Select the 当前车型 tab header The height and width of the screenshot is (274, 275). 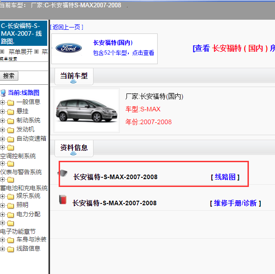74,77
